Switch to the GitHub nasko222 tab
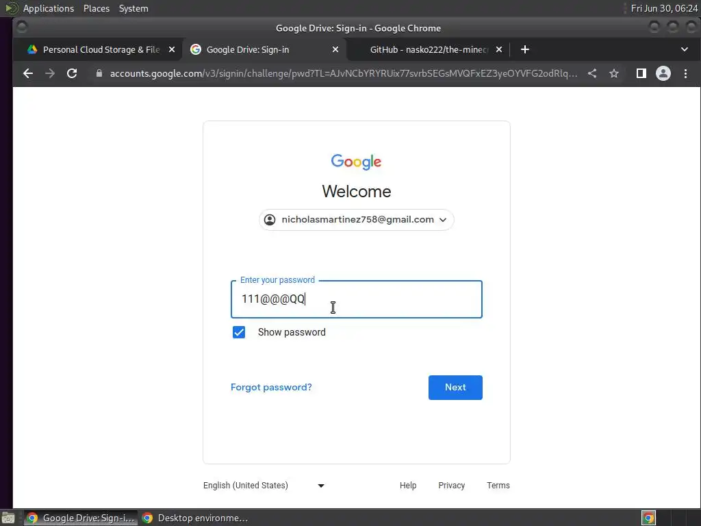The height and width of the screenshot is (526, 701). [427, 49]
